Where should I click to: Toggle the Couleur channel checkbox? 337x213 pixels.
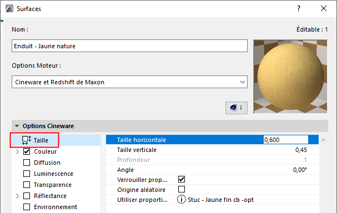[x=27, y=151]
